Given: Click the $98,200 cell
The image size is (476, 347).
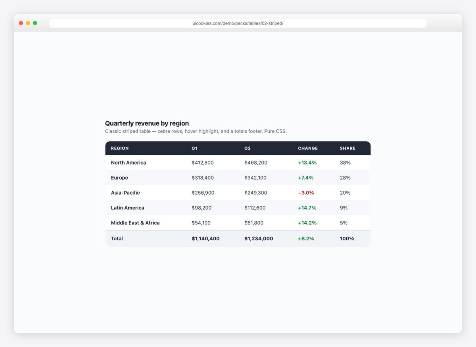Looking at the screenshot, I should point(202,208).
